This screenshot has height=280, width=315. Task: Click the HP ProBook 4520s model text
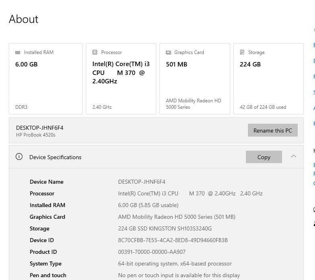[x=36, y=135]
